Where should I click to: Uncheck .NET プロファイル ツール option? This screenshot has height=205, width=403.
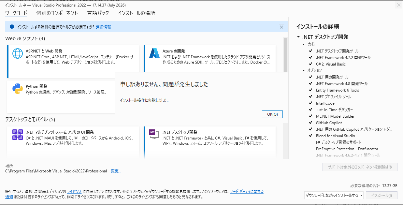tap(310, 96)
